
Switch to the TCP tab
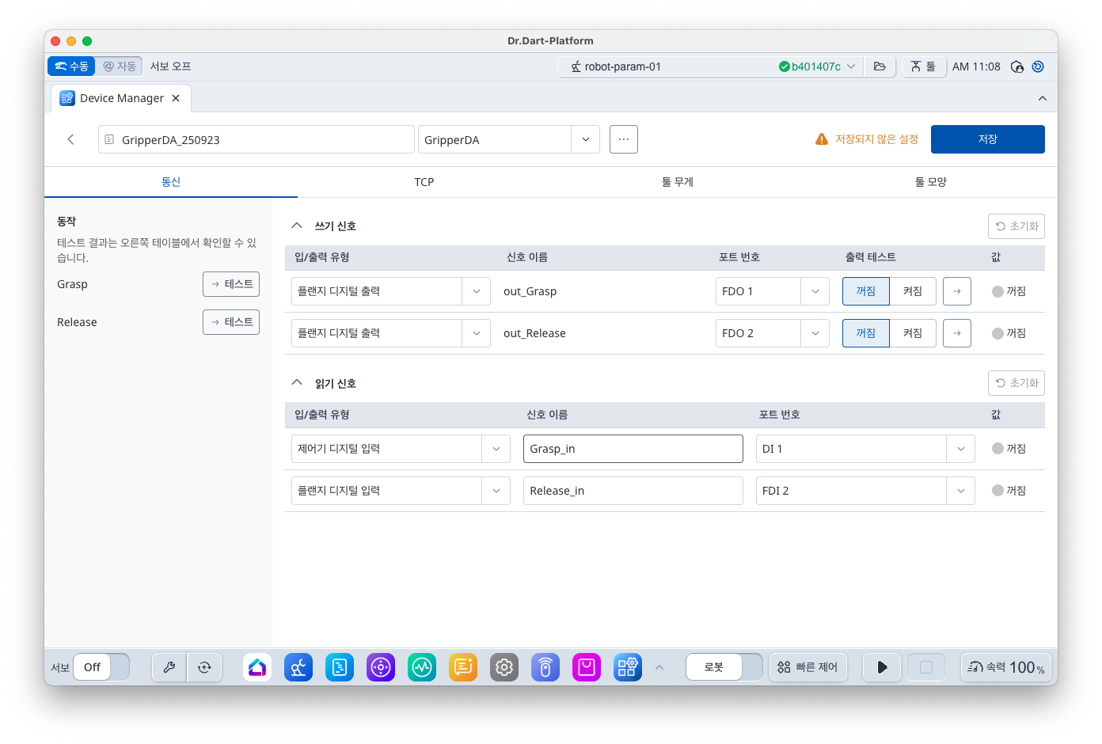click(424, 182)
